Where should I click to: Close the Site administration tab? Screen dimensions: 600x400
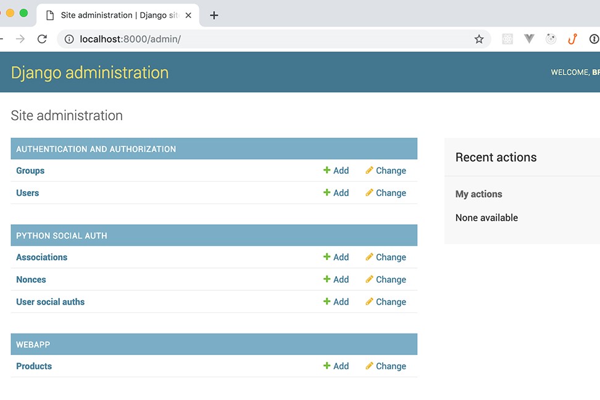point(188,15)
